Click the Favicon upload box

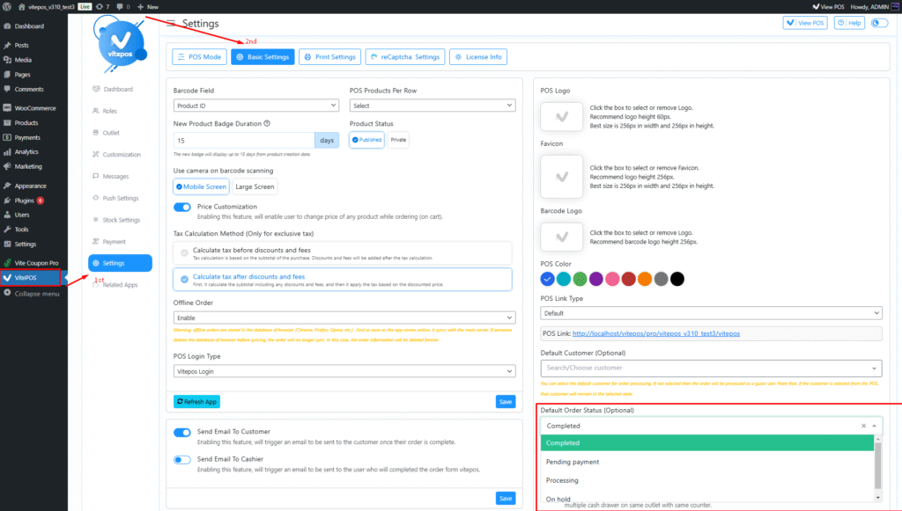click(x=561, y=177)
